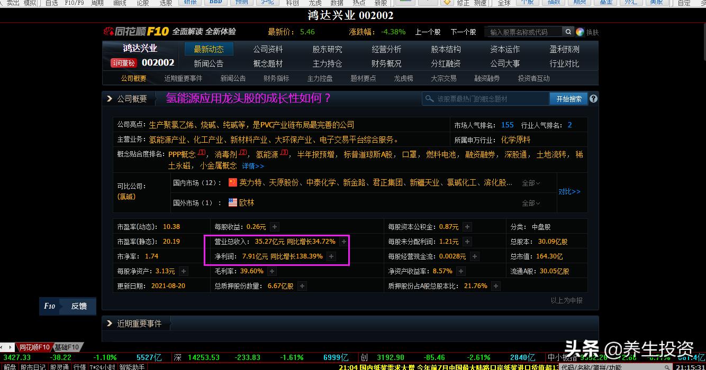The image size is (706, 370).
Task: Click the 换肤 skin-change icon
Action: pos(581,32)
